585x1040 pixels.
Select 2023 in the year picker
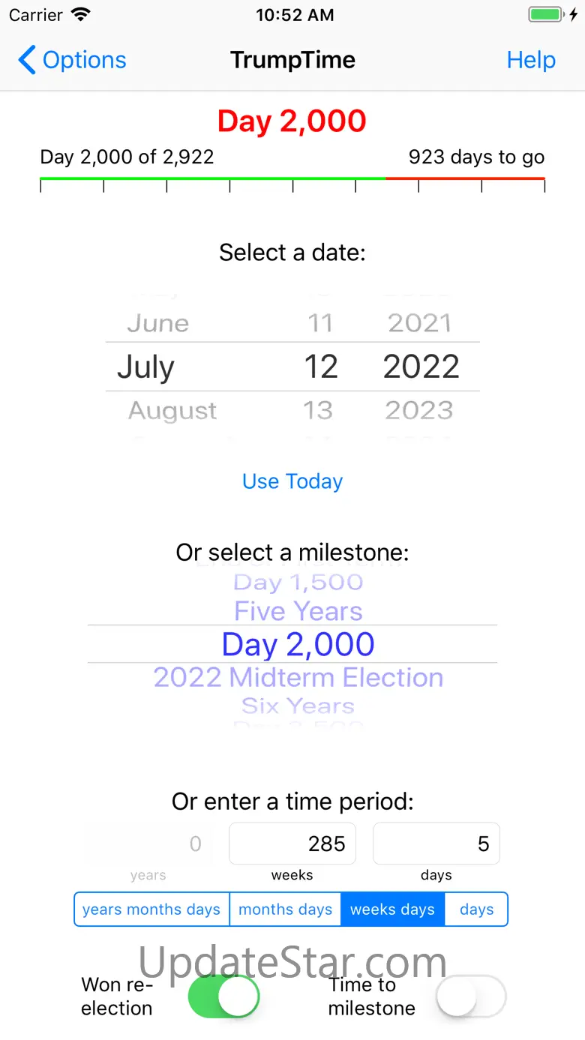419,410
